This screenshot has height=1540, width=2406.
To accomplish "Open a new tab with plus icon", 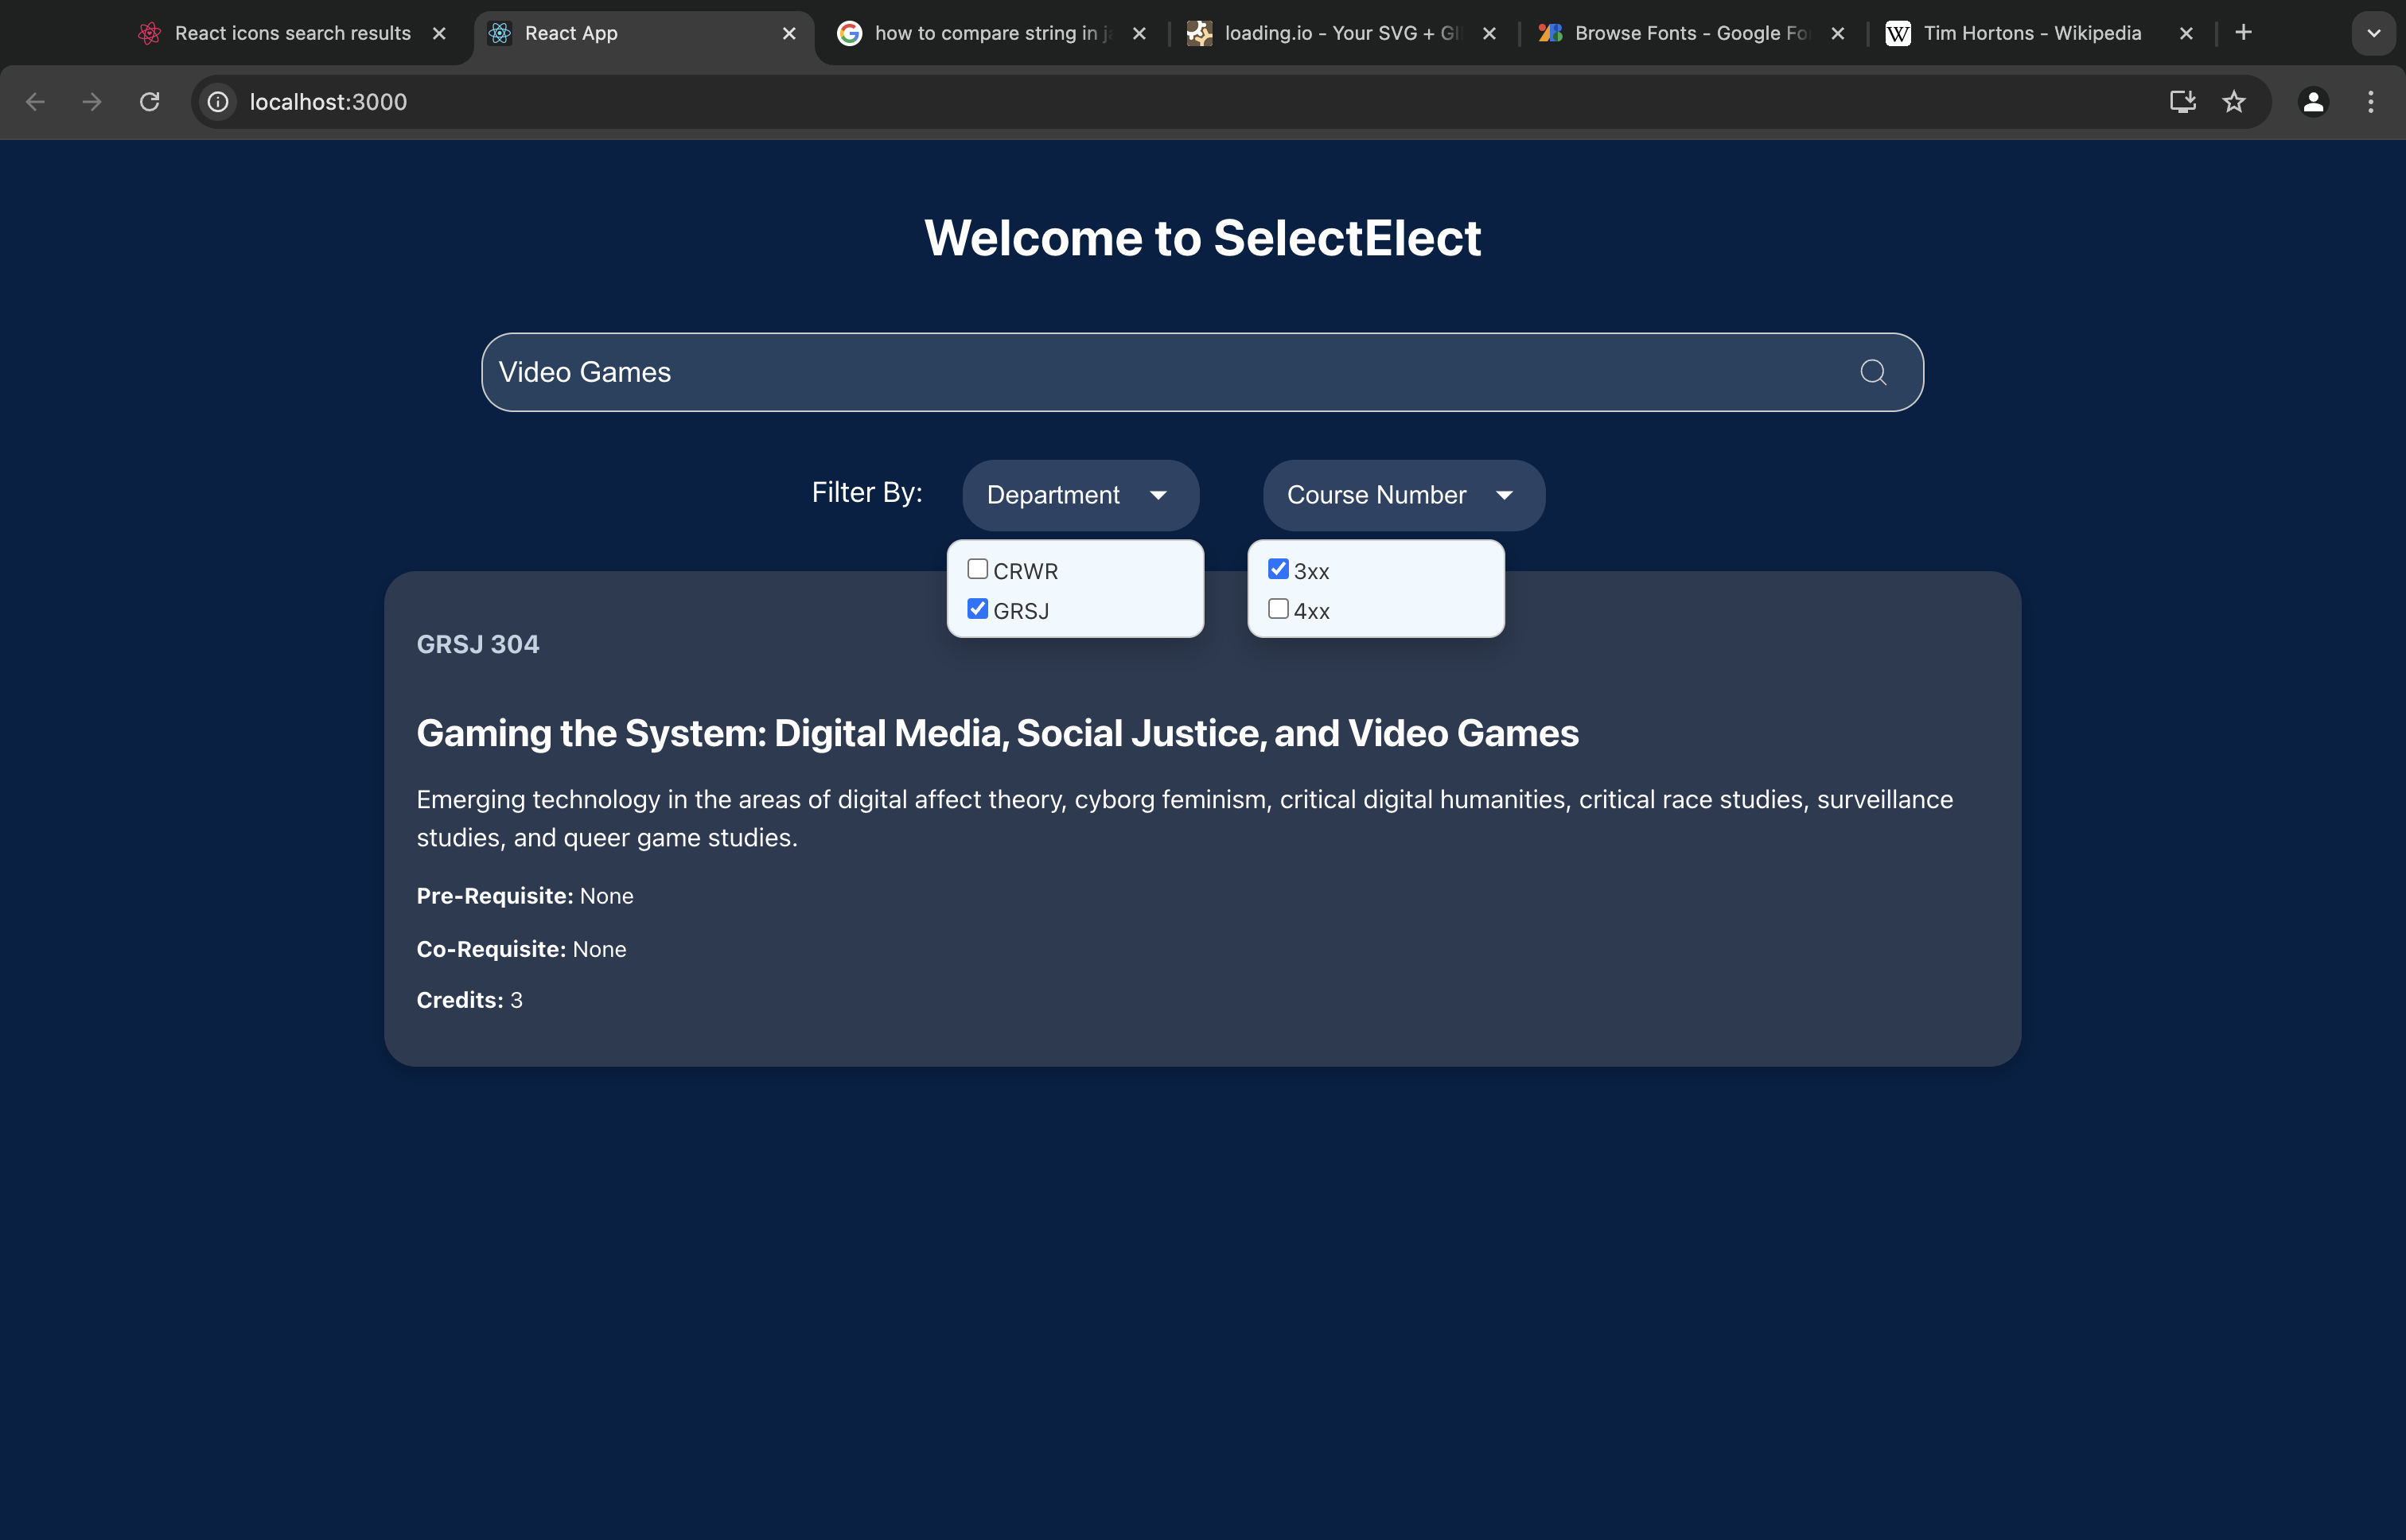I will (x=2243, y=33).
